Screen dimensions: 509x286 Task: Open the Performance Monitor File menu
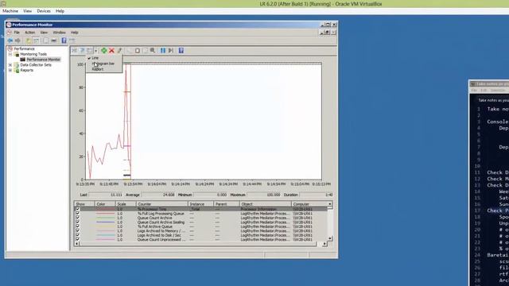coord(17,33)
